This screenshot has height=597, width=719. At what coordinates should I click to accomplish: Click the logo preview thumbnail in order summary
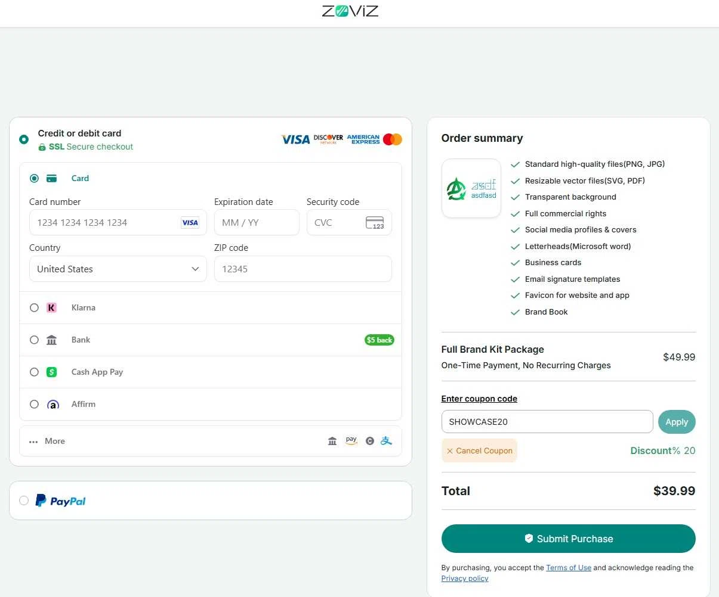pos(471,188)
